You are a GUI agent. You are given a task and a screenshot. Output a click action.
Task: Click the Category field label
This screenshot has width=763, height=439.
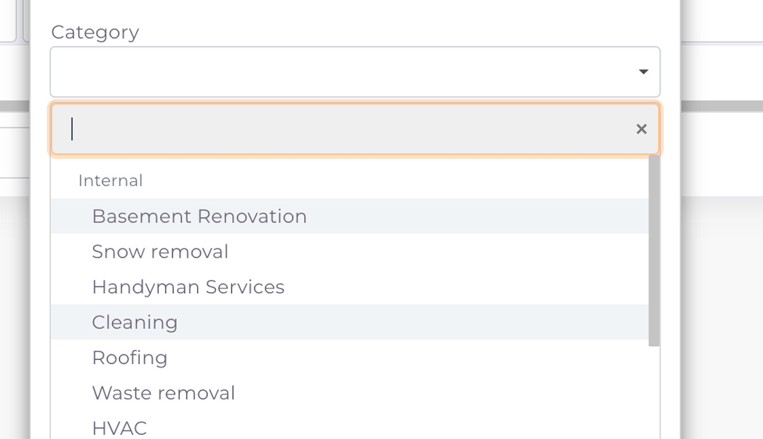pos(95,32)
